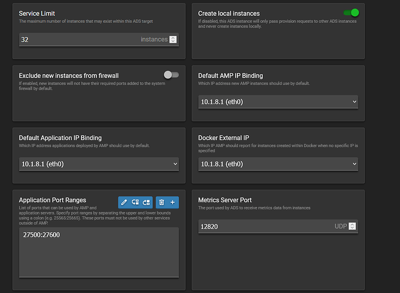Screen dimensions: 400x293
Task: Click the plus icon to add port range
Action: (x=172, y=202)
